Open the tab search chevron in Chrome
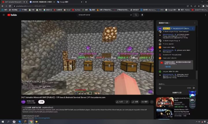 coord(202,2)
